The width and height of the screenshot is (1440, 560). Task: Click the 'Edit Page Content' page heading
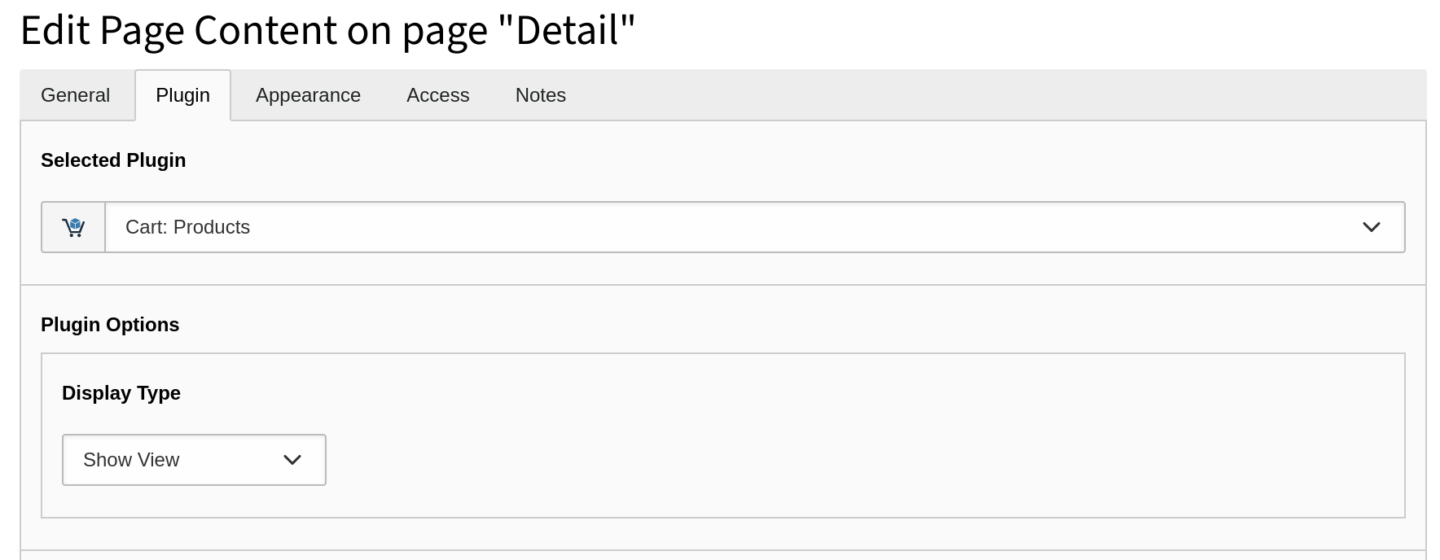tap(179, 31)
